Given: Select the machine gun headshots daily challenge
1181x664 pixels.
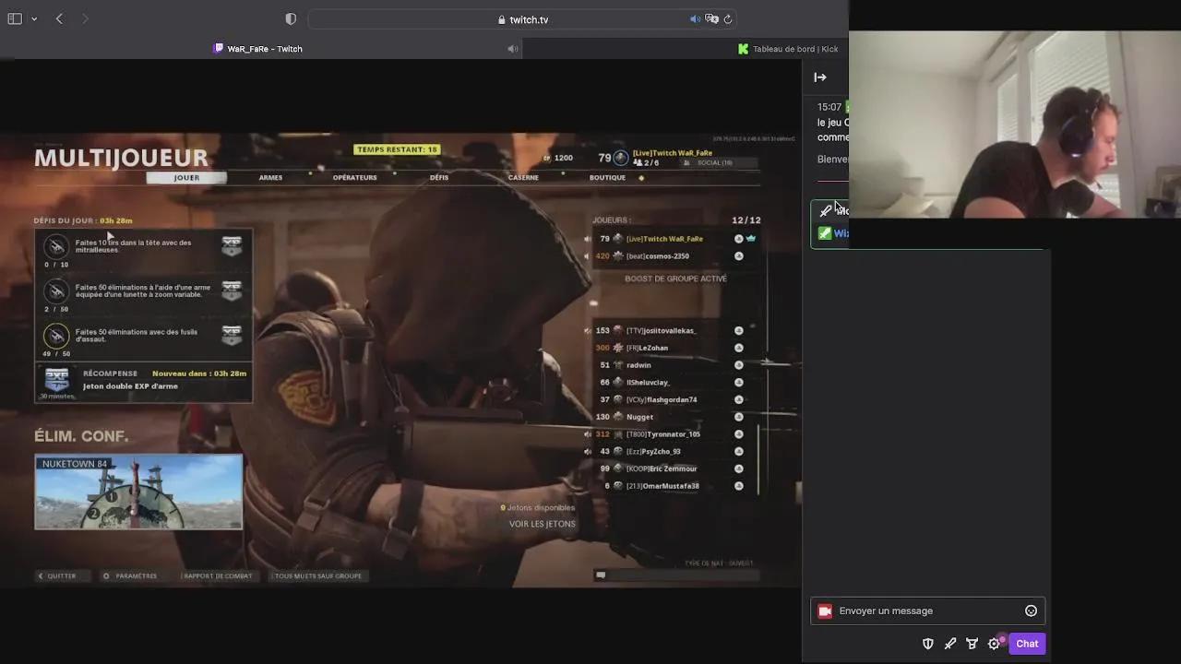Looking at the screenshot, I should pyautogui.click(x=143, y=250).
